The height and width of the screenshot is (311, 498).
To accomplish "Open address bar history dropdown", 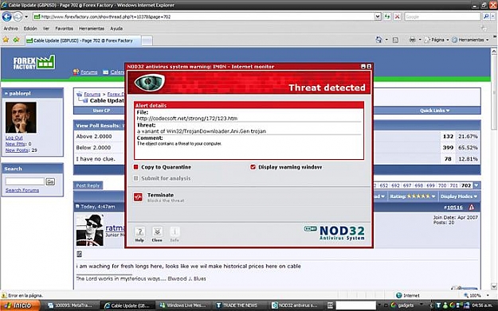I will (378, 17).
